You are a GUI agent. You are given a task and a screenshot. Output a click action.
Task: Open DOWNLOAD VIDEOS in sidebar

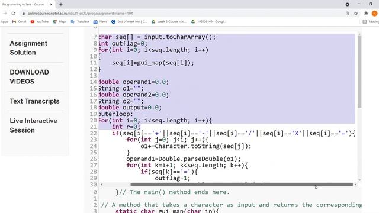(x=29, y=77)
